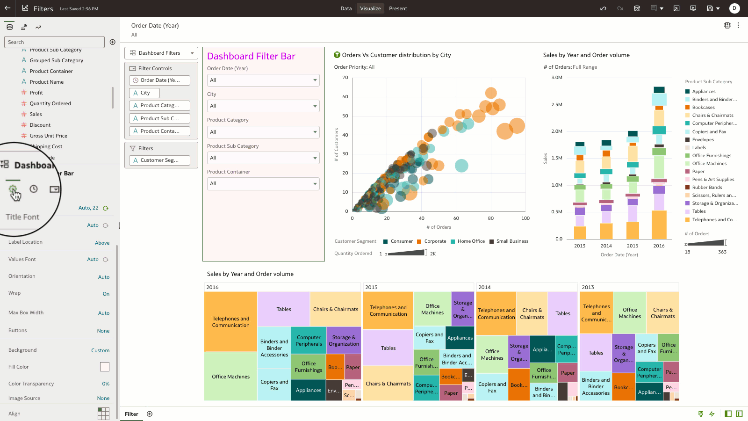This screenshot has height=421, width=748.
Task: Click inside the Search field
Action: click(54, 42)
